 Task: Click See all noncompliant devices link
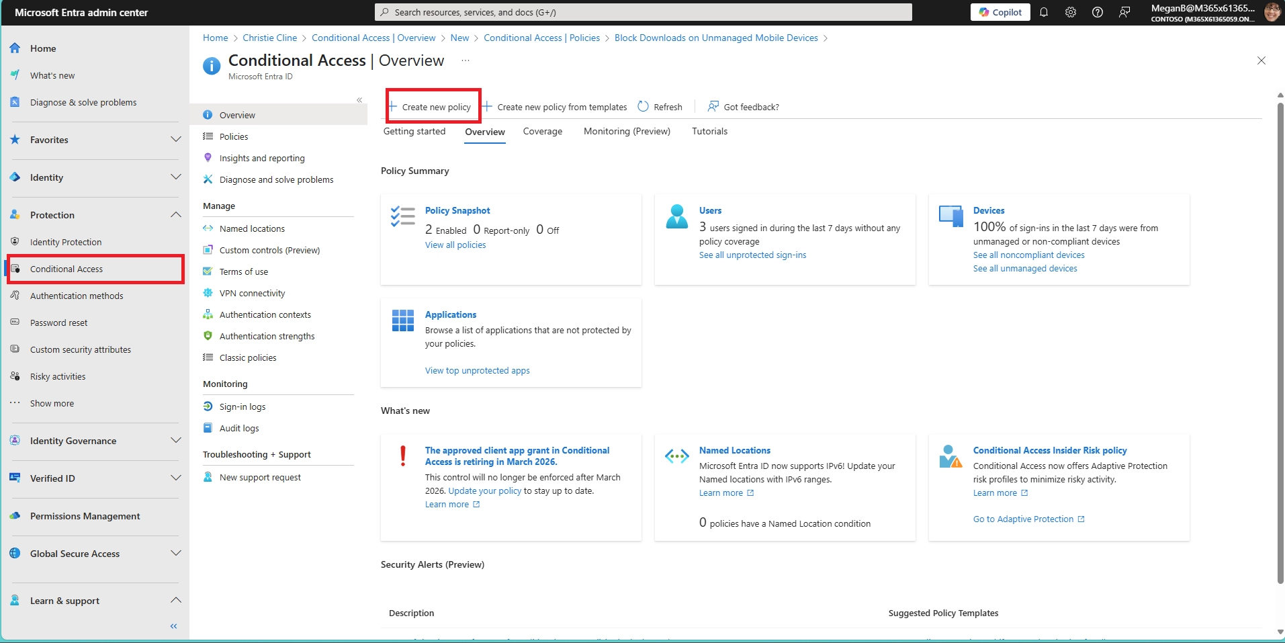pos(1029,255)
